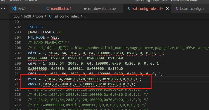Click isd_config_rule.c in the breadcrumb
The width and height of the screenshot is (209, 110).
click(66, 16)
